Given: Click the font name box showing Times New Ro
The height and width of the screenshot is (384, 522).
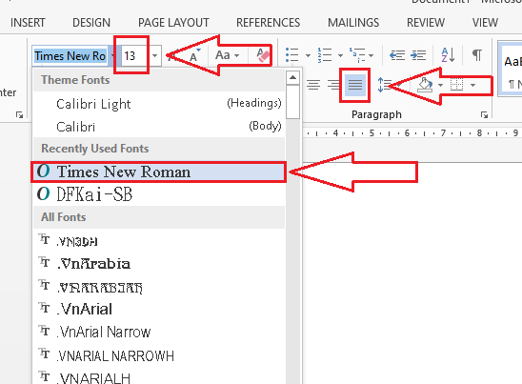Looking at the screenshot, I should tap(70, 55).
